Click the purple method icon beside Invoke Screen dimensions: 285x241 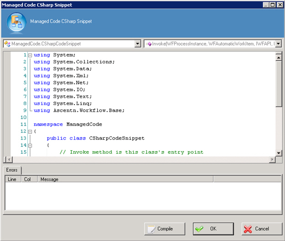point(149,44)
